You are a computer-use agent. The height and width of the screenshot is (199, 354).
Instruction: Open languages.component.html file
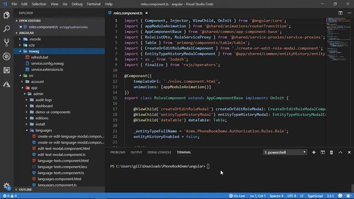click(x=59, y=179)
